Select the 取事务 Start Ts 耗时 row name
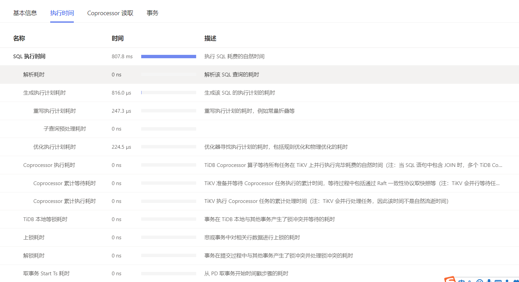519x282 pixels. pos(47,274)
